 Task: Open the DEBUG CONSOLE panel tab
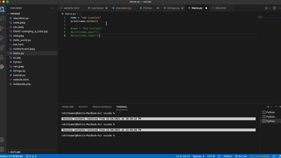click(x=102, y=107)
